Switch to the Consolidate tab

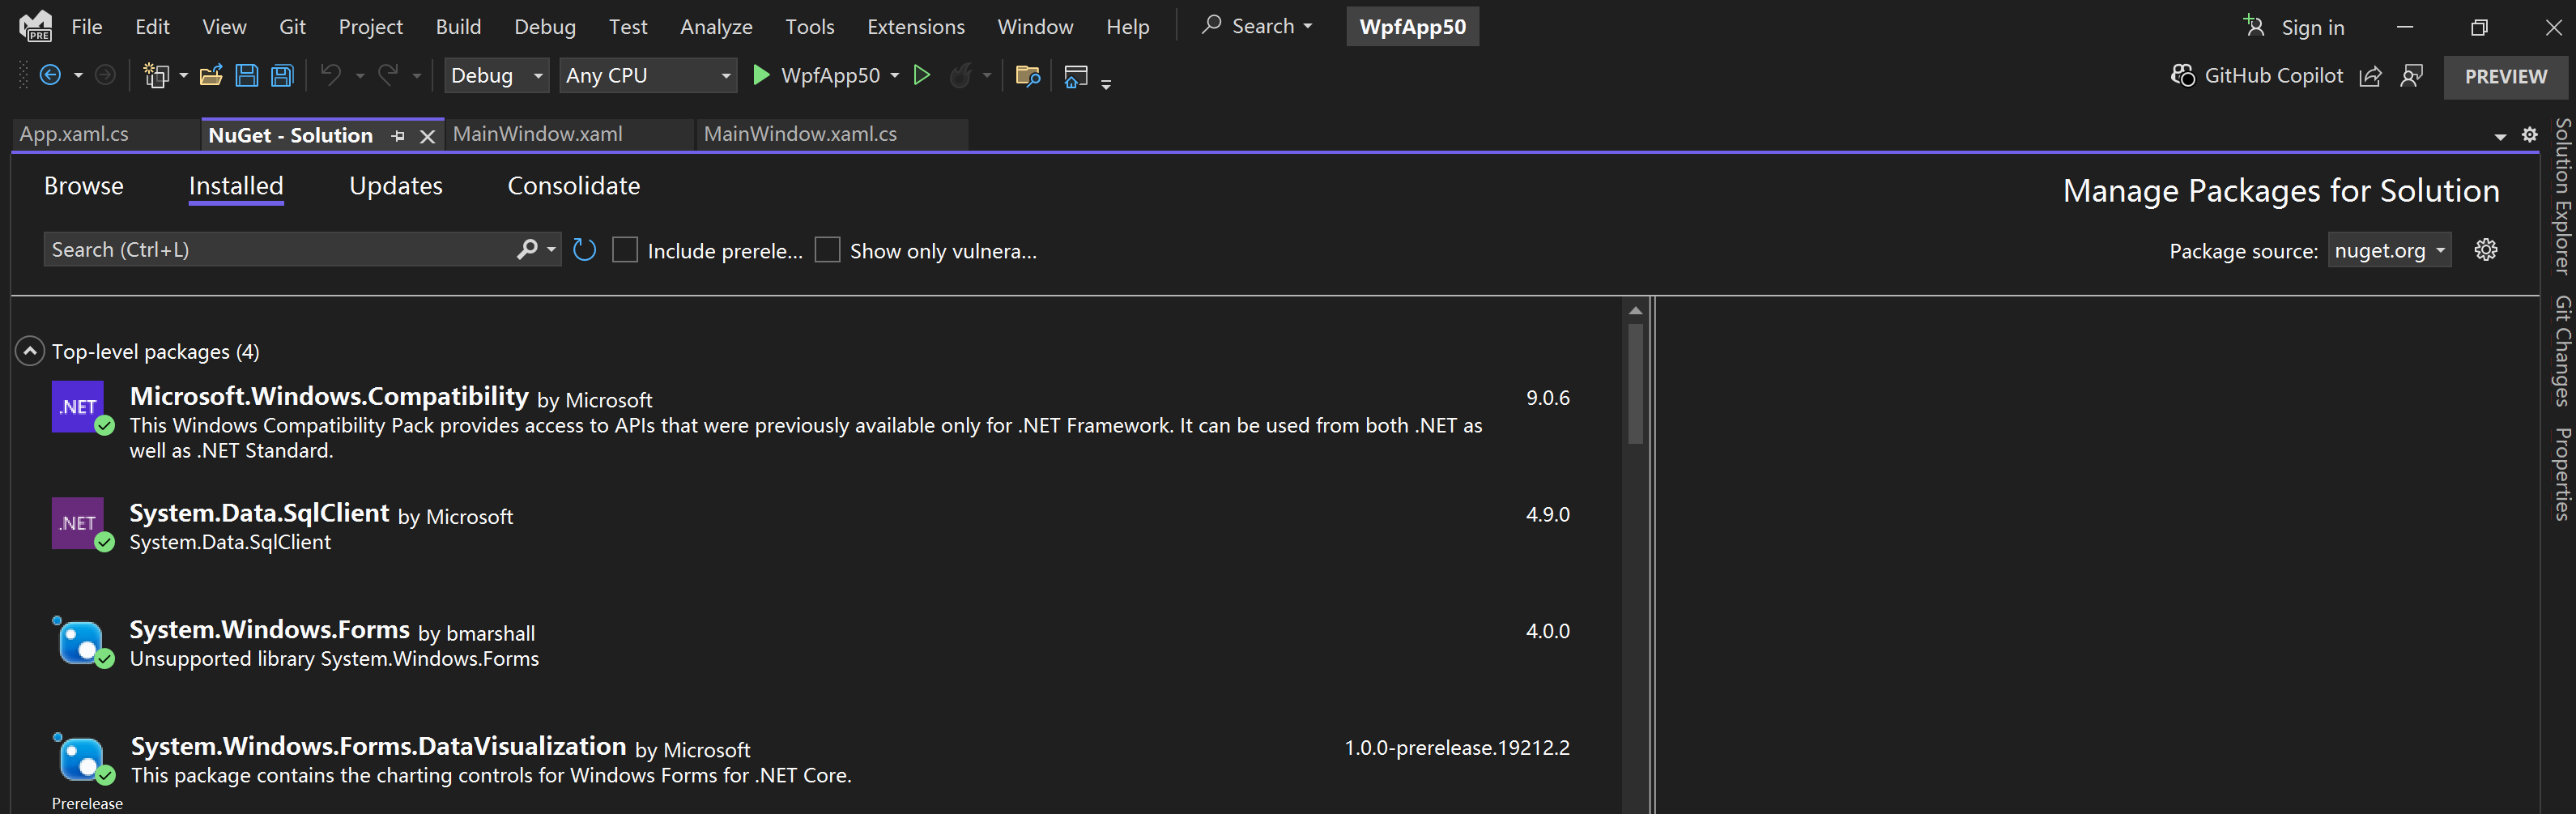574,186
